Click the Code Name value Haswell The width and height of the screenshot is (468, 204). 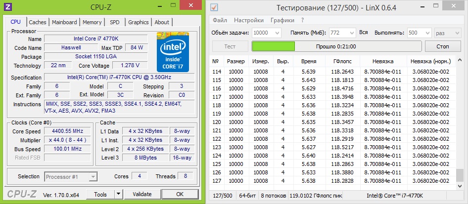[x=71, y=47]
